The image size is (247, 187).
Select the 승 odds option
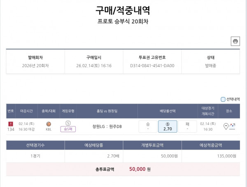(x=147, y=126)
